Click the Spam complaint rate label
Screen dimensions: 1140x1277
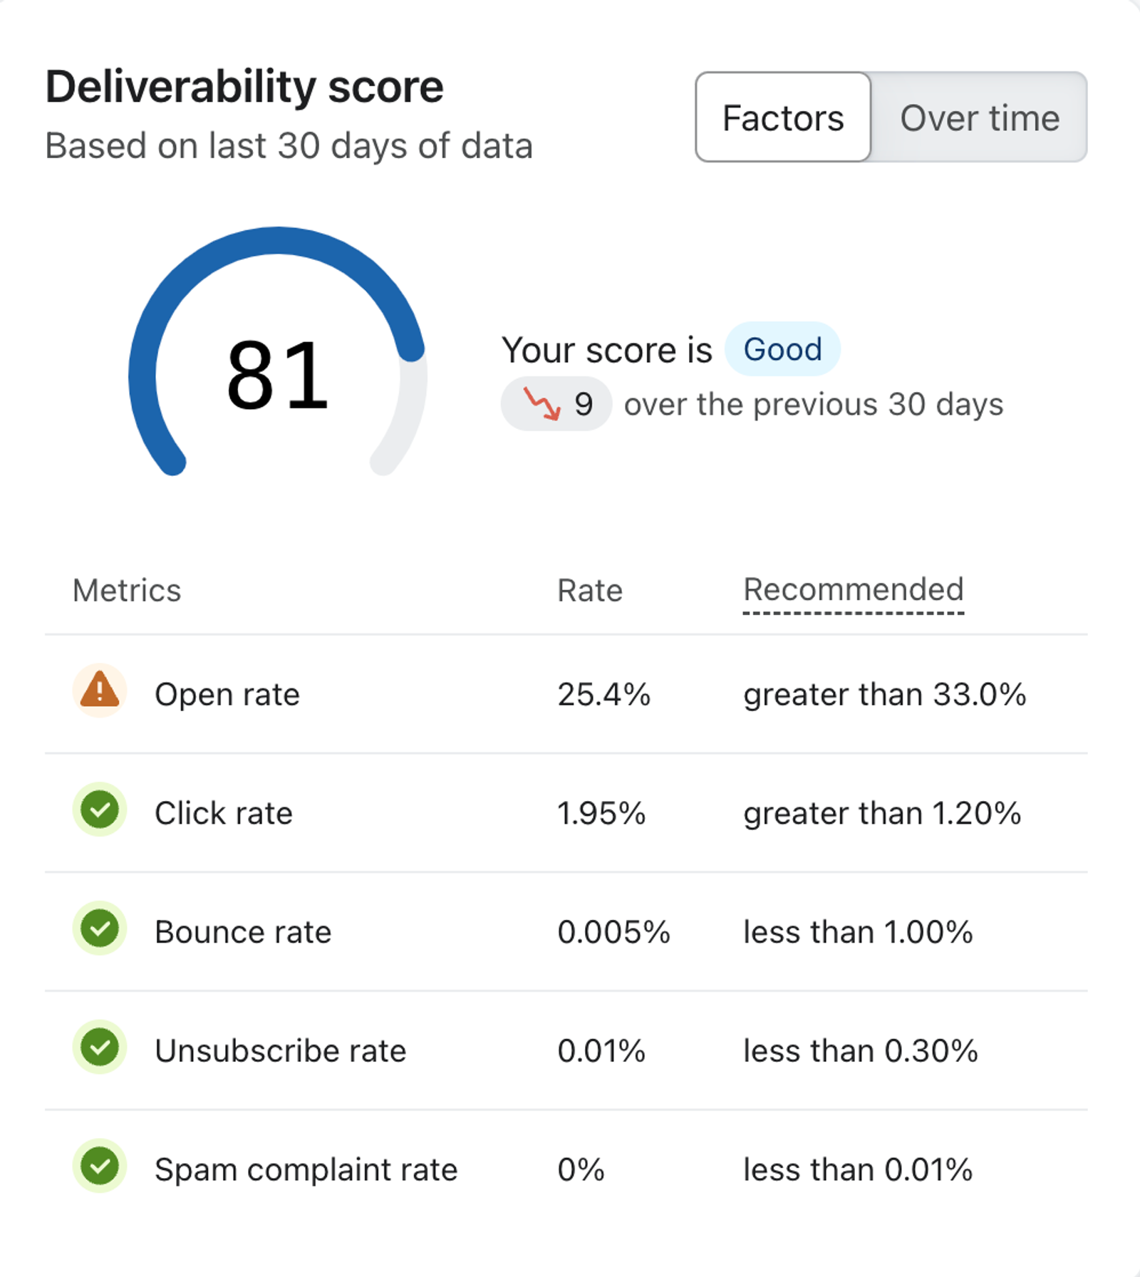[306, 1169]
